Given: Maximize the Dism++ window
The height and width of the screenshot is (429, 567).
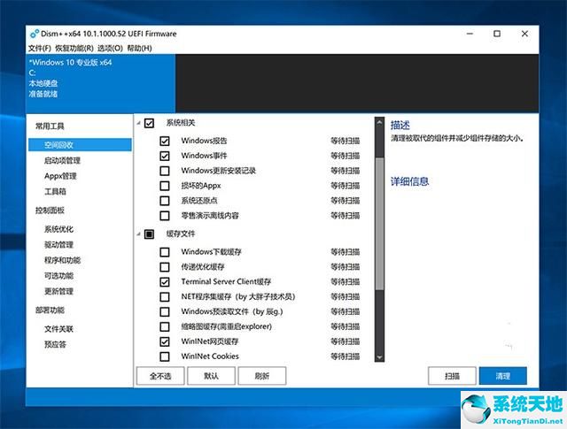Looking at the screenshot, I should (x=497, y=34).
